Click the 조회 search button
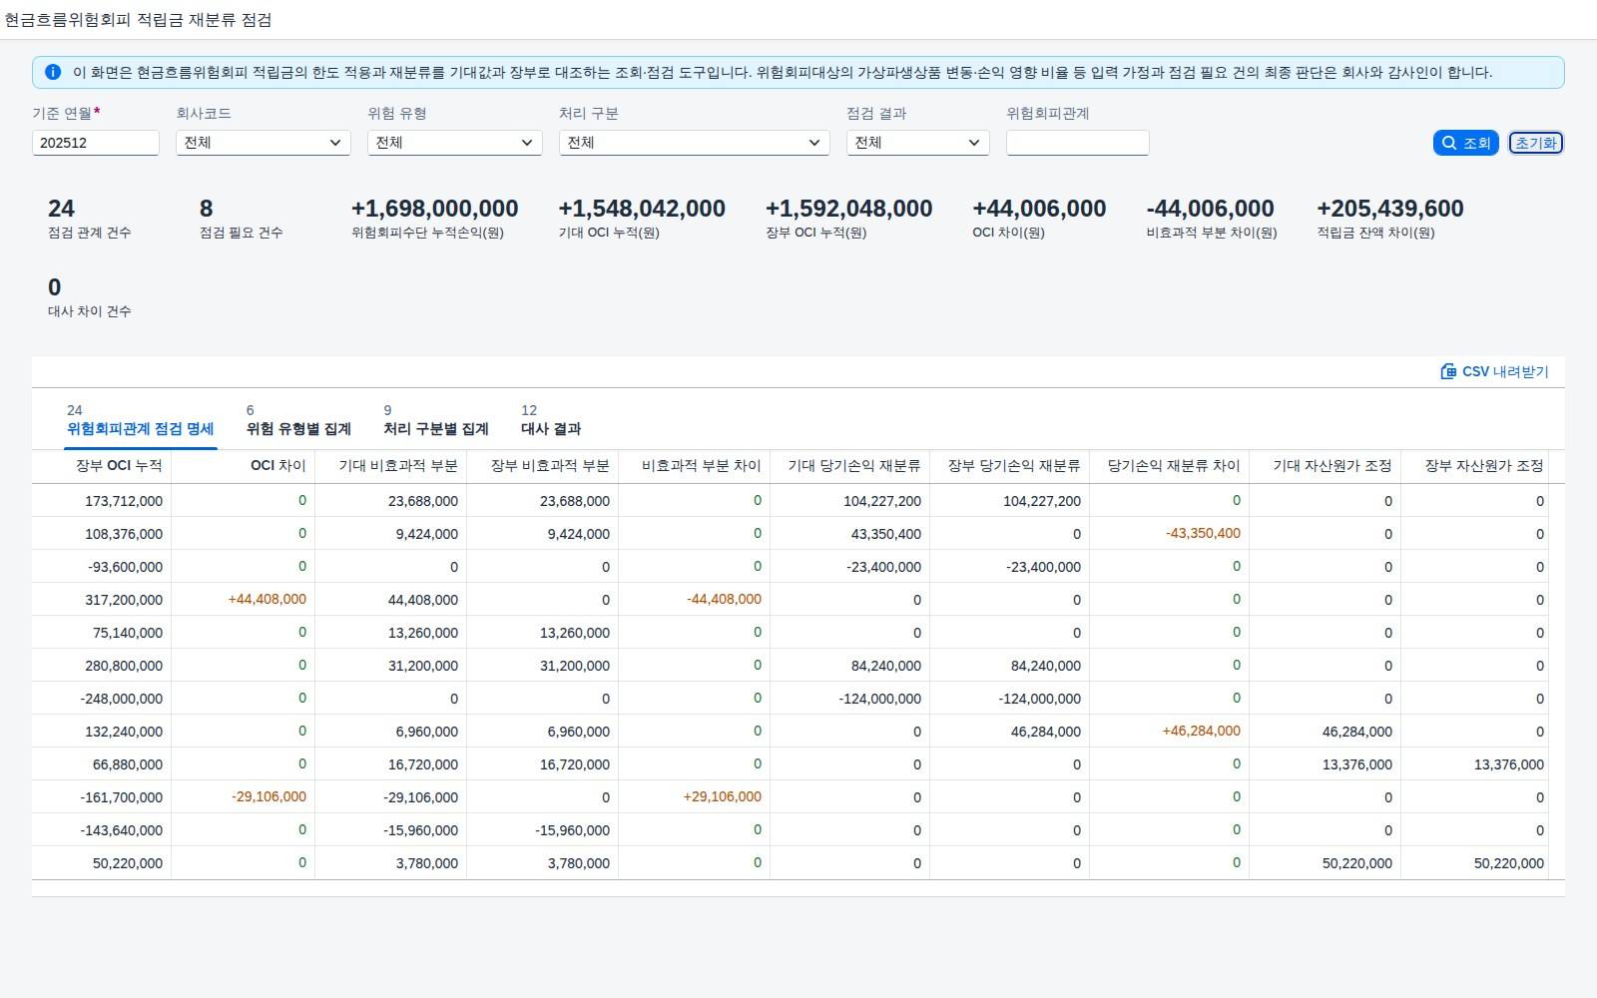The height and width of the screenshot is (998, 1597). pyautogui.click(x=1465, y=143)
